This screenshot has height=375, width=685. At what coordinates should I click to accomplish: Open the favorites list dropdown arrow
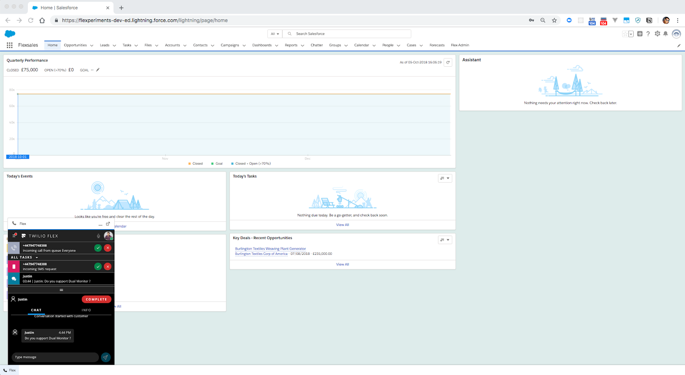click(631, 34)
